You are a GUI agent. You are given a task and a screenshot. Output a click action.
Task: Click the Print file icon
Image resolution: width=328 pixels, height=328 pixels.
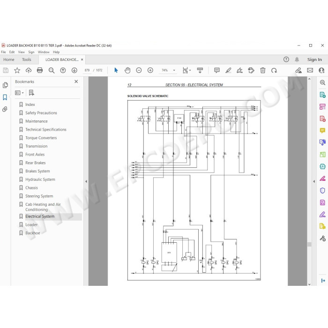pyautogui.click(x=40, y=70)
